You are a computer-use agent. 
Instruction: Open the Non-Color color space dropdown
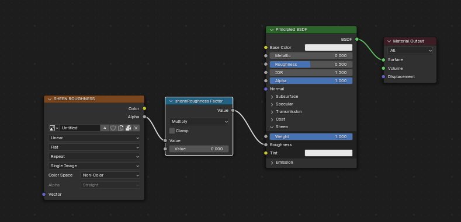[x=110, y=175]
